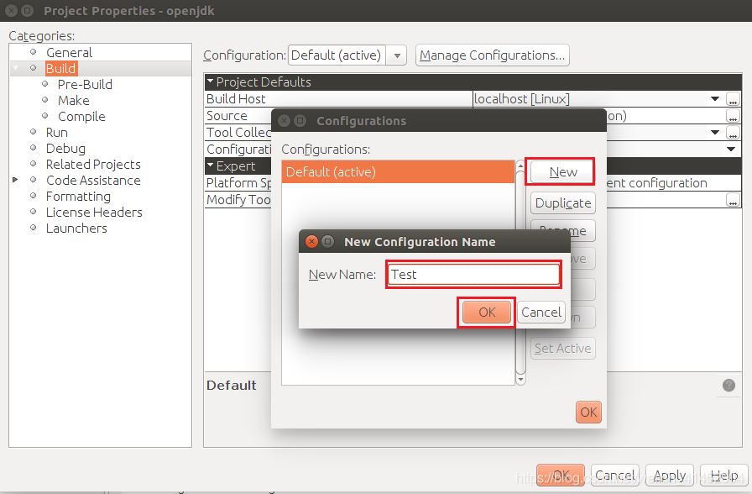Click the New button in Configurations

562,172
